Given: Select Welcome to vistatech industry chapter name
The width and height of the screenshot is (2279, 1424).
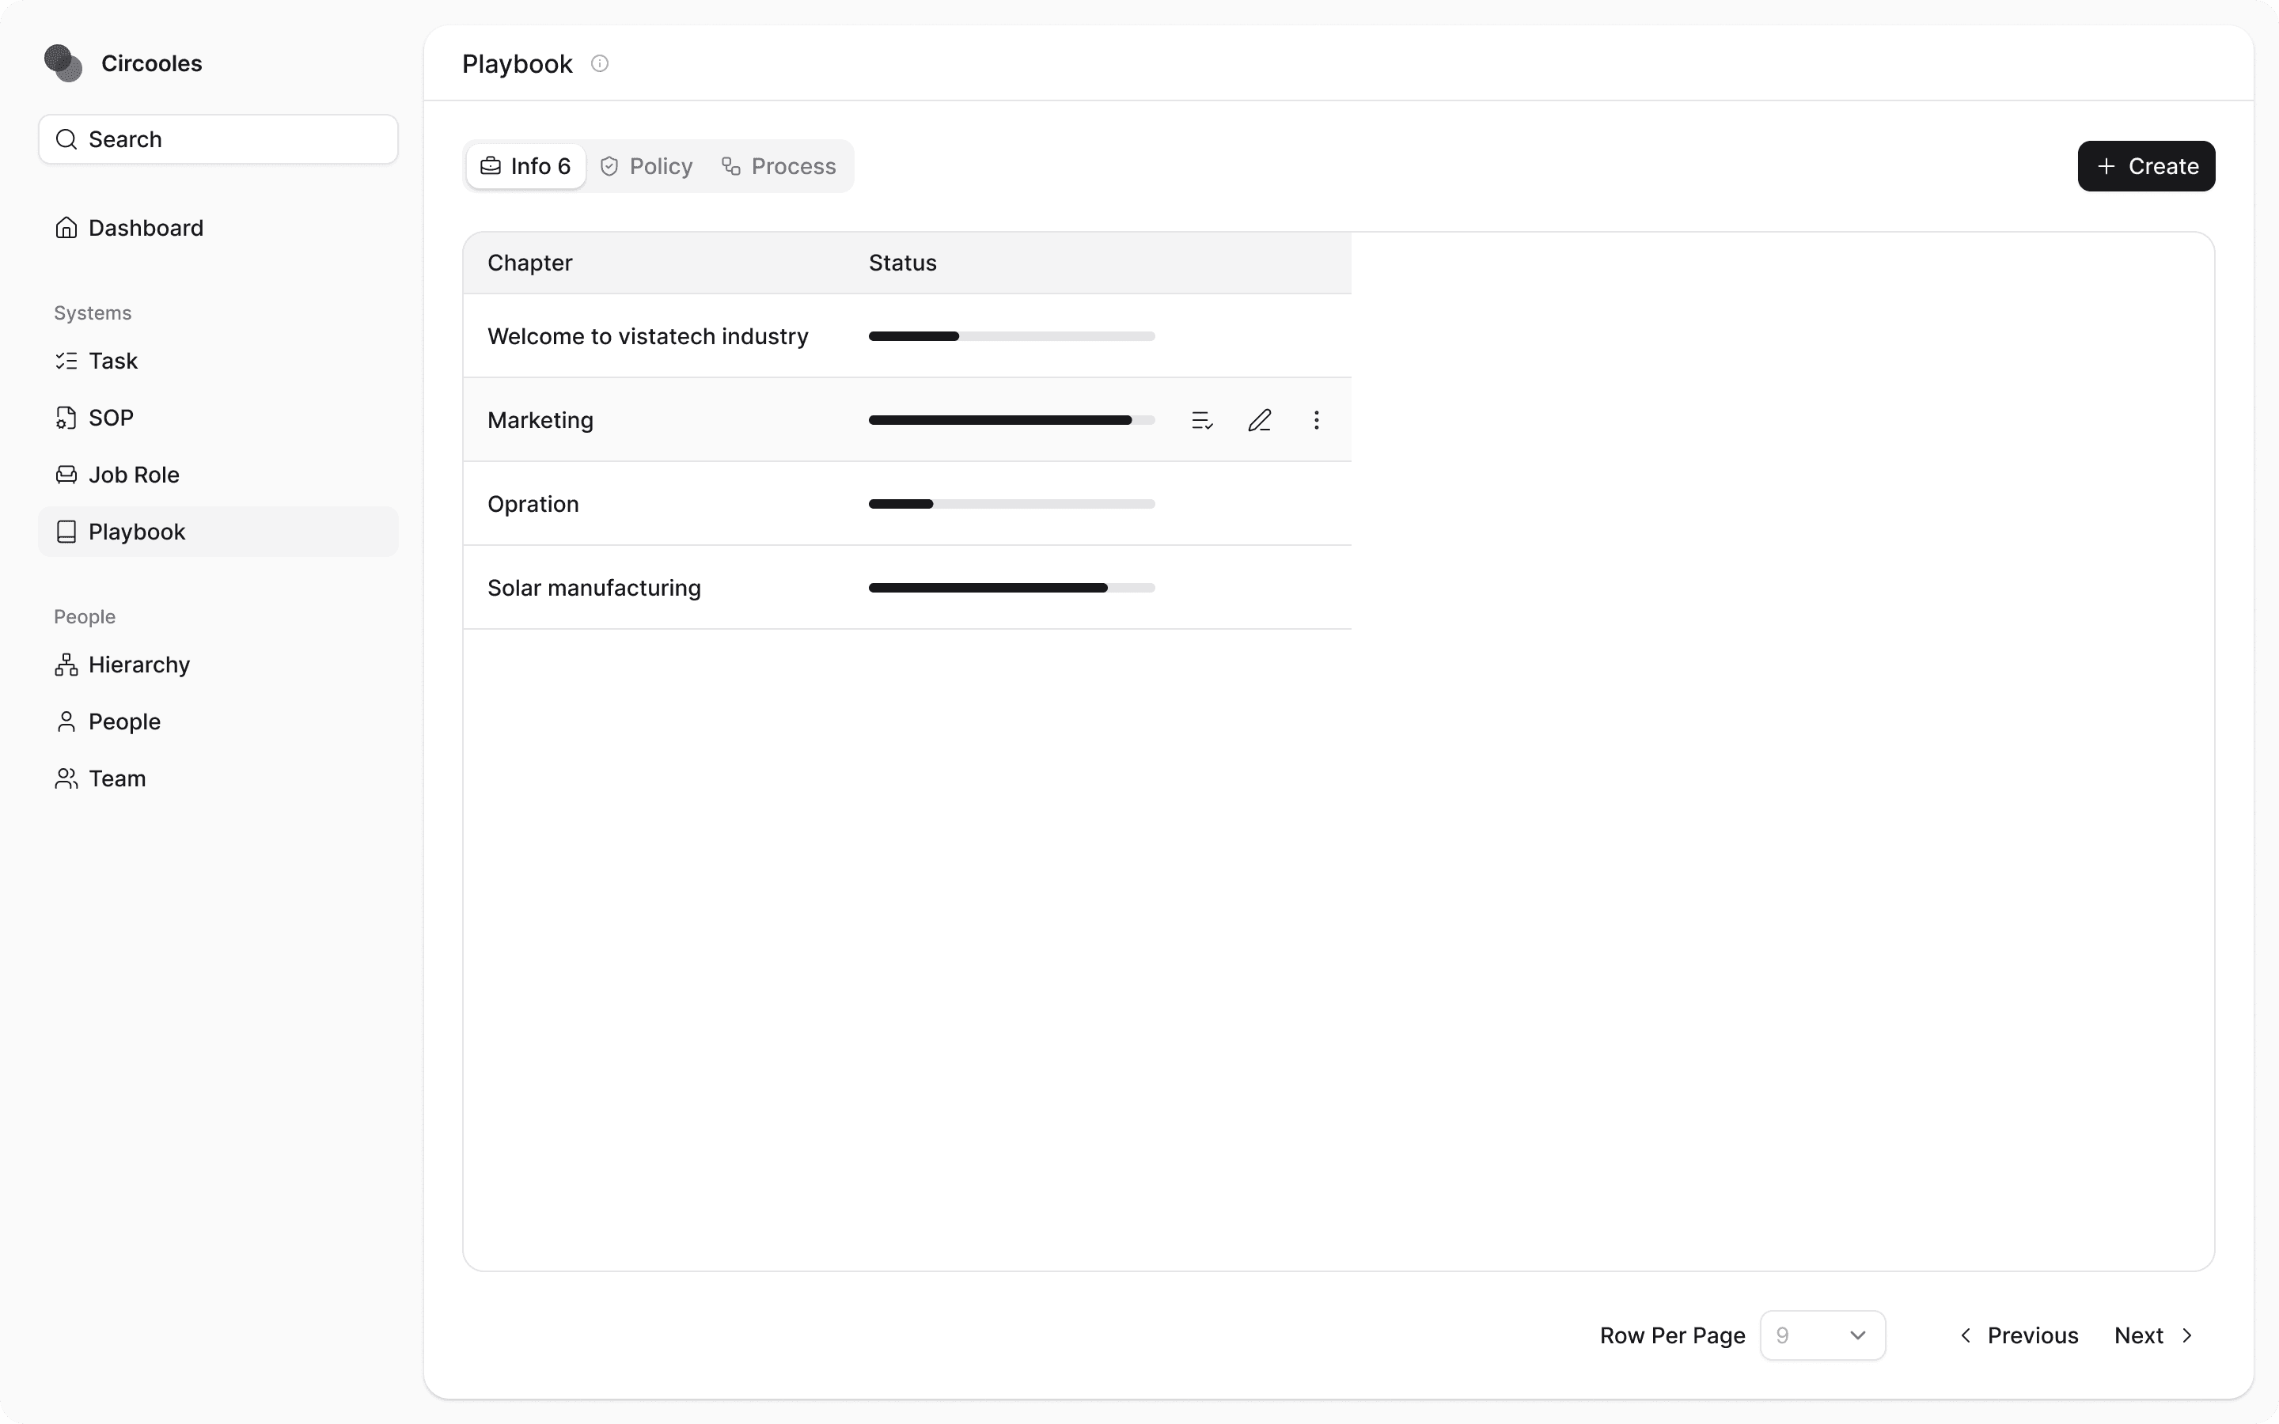Looking at the screenshot, I should pyautogui.click(x=648, y=336).
